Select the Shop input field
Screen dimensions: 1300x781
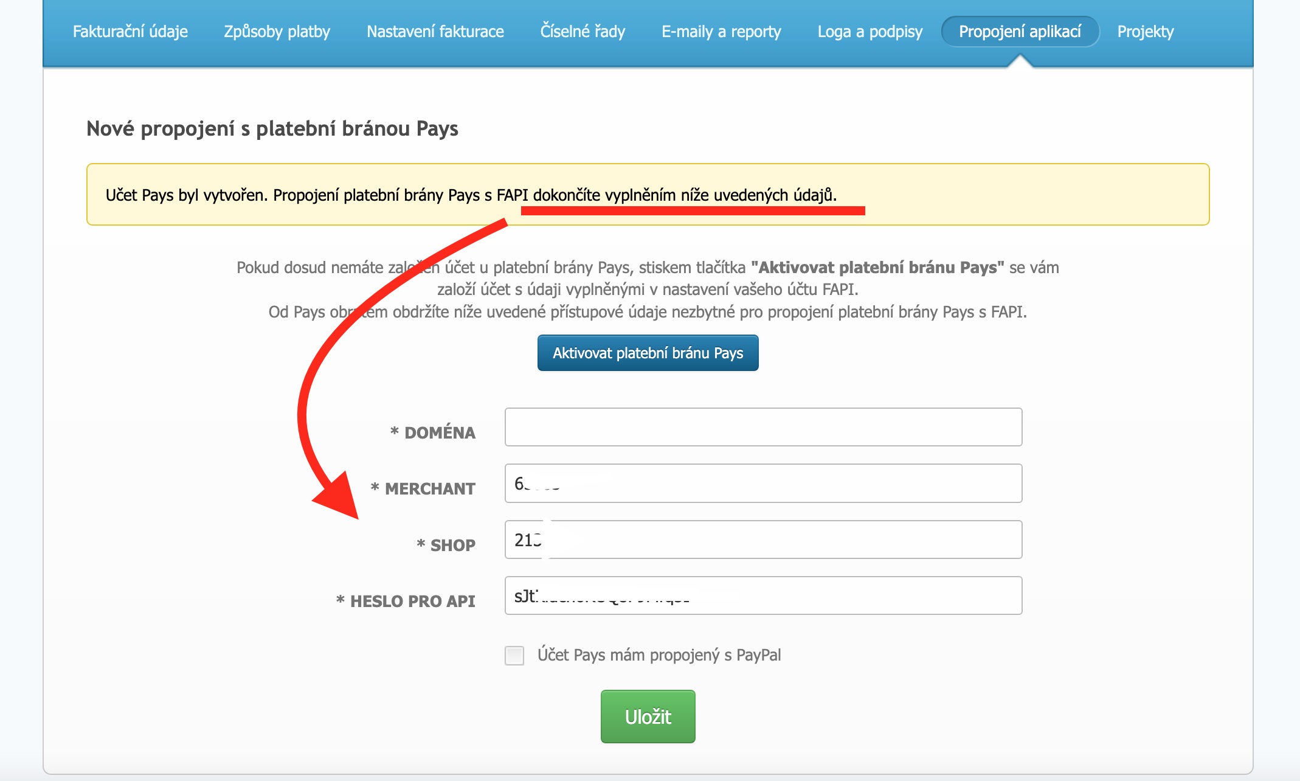pyautogui.click(x=764, y=540)
